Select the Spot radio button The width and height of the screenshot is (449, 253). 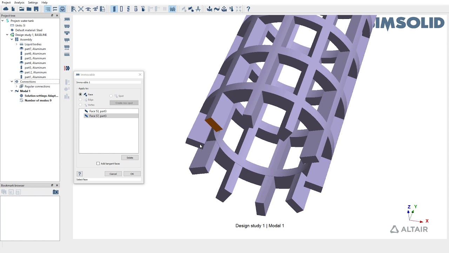click(111, 96)
